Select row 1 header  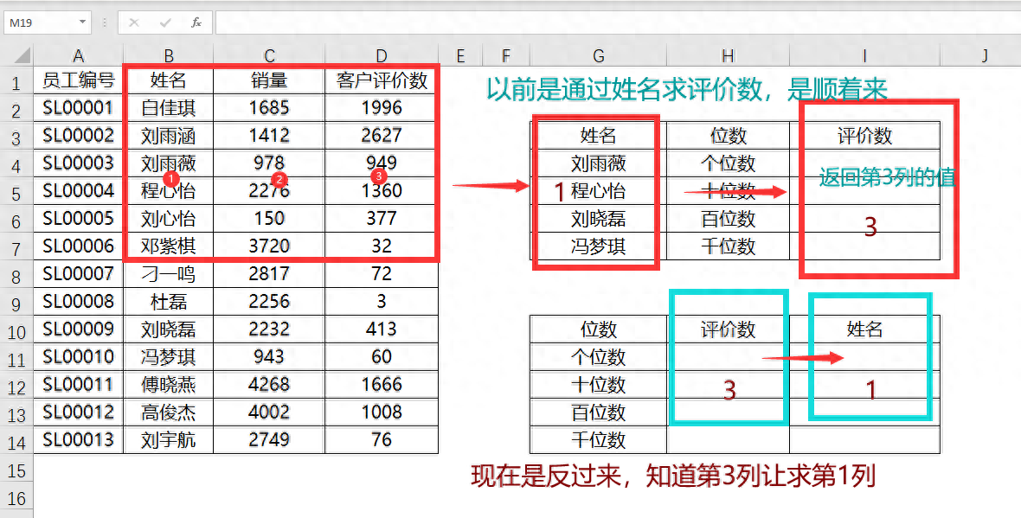[16, 83]
